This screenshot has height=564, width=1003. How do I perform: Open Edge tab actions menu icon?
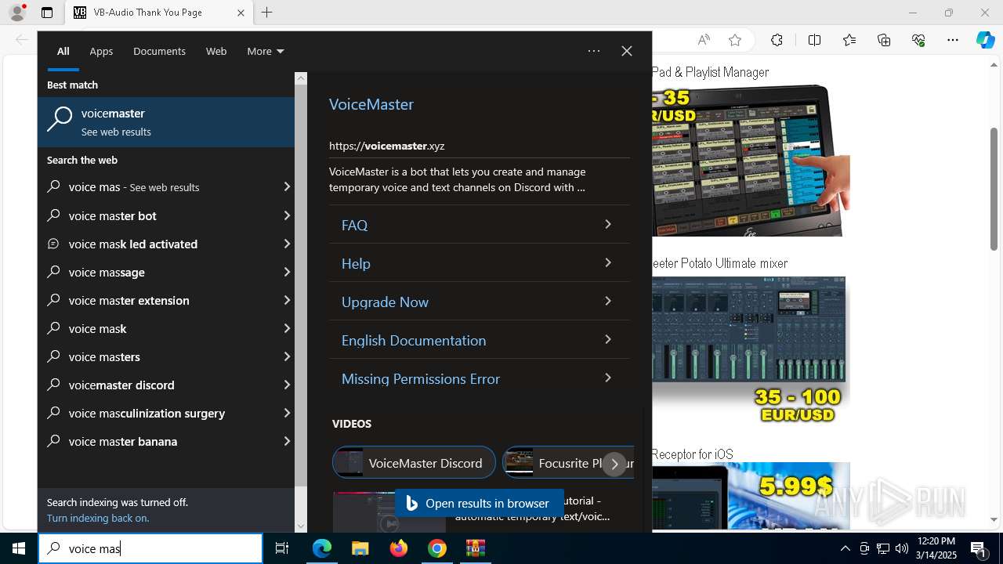47,13
